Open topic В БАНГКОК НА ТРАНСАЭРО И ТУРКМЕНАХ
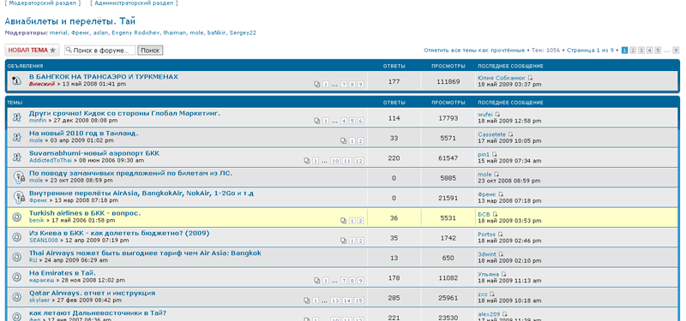Image resolution: width=686 pixels, height=321 pixels. tap(104, 77)
